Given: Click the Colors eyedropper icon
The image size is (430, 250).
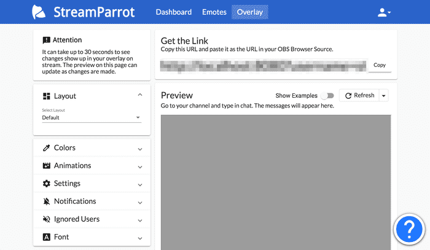Looking at the screenshot, I should (46, 148).
